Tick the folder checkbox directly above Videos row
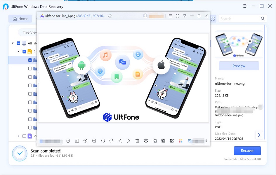The image size is (276, 175). pyautogui.click(x=30, y=127)
